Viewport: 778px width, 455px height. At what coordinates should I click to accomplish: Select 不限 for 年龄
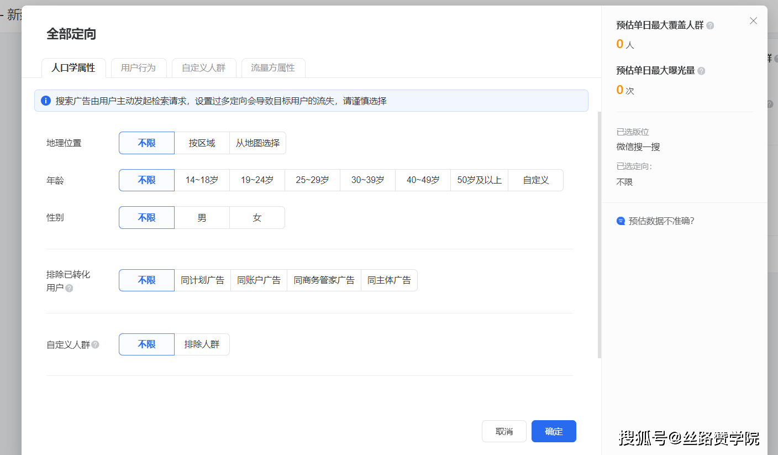[146, 180]
